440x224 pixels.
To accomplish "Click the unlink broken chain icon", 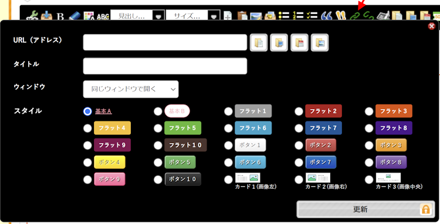I will pyautogui.click(x=368, y=16).
